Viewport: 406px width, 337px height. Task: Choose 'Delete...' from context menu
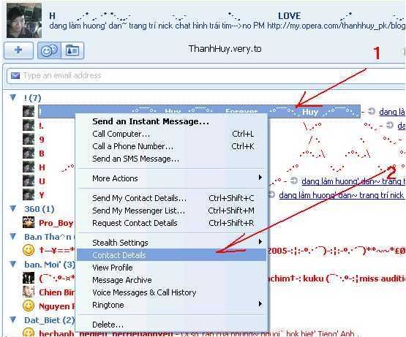coord(171,325)
